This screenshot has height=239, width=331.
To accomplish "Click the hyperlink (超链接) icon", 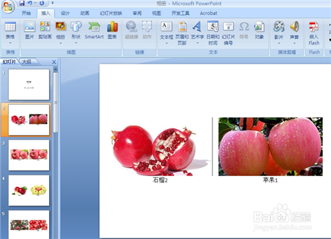I will coord(132,26).
